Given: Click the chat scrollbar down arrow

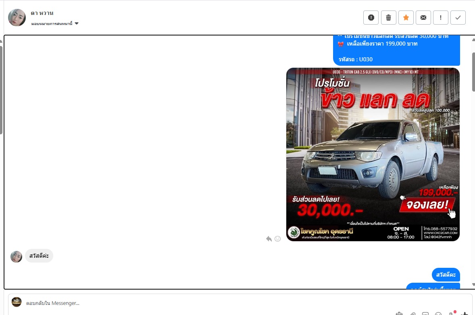Looking at the screenshot, I should (473, 284).
